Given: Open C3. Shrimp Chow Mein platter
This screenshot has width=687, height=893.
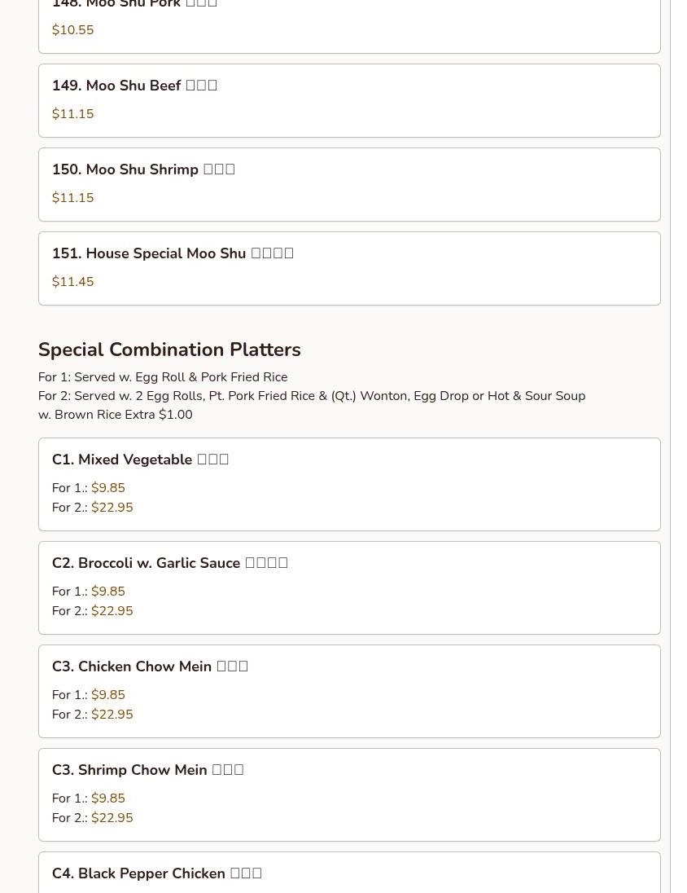Looking at the screenshot, I should tap(349, 795).
